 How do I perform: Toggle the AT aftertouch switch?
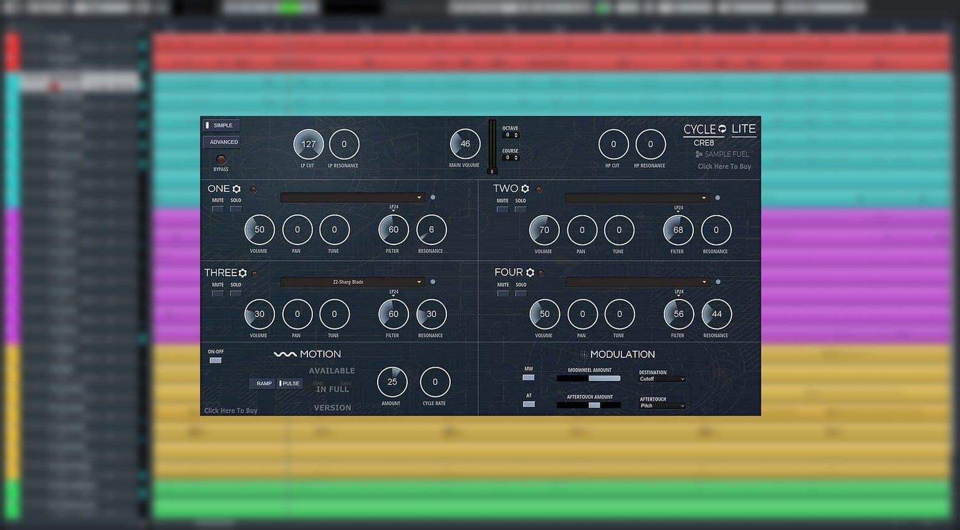point(529,404)
